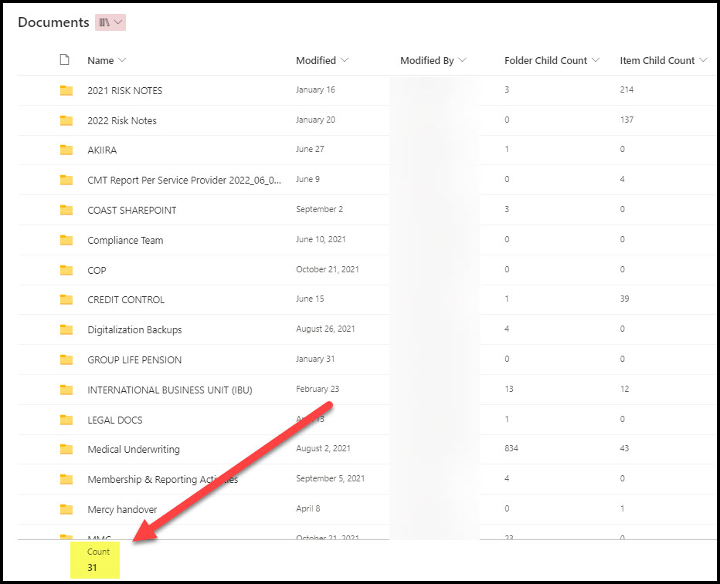Open the GROUP LIFE PENSION folder
This screenshot has width=720, height=584.
pyautogui.click(x=134, y=360)
